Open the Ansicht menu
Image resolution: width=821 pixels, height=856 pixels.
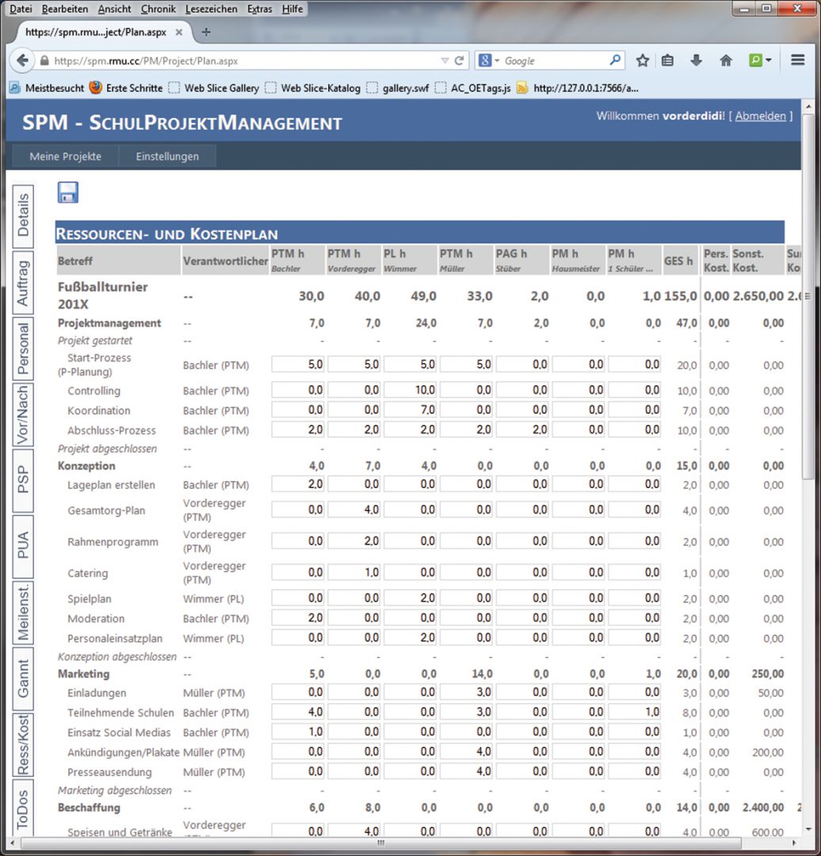pyautogui.click(x=115, y=10)
